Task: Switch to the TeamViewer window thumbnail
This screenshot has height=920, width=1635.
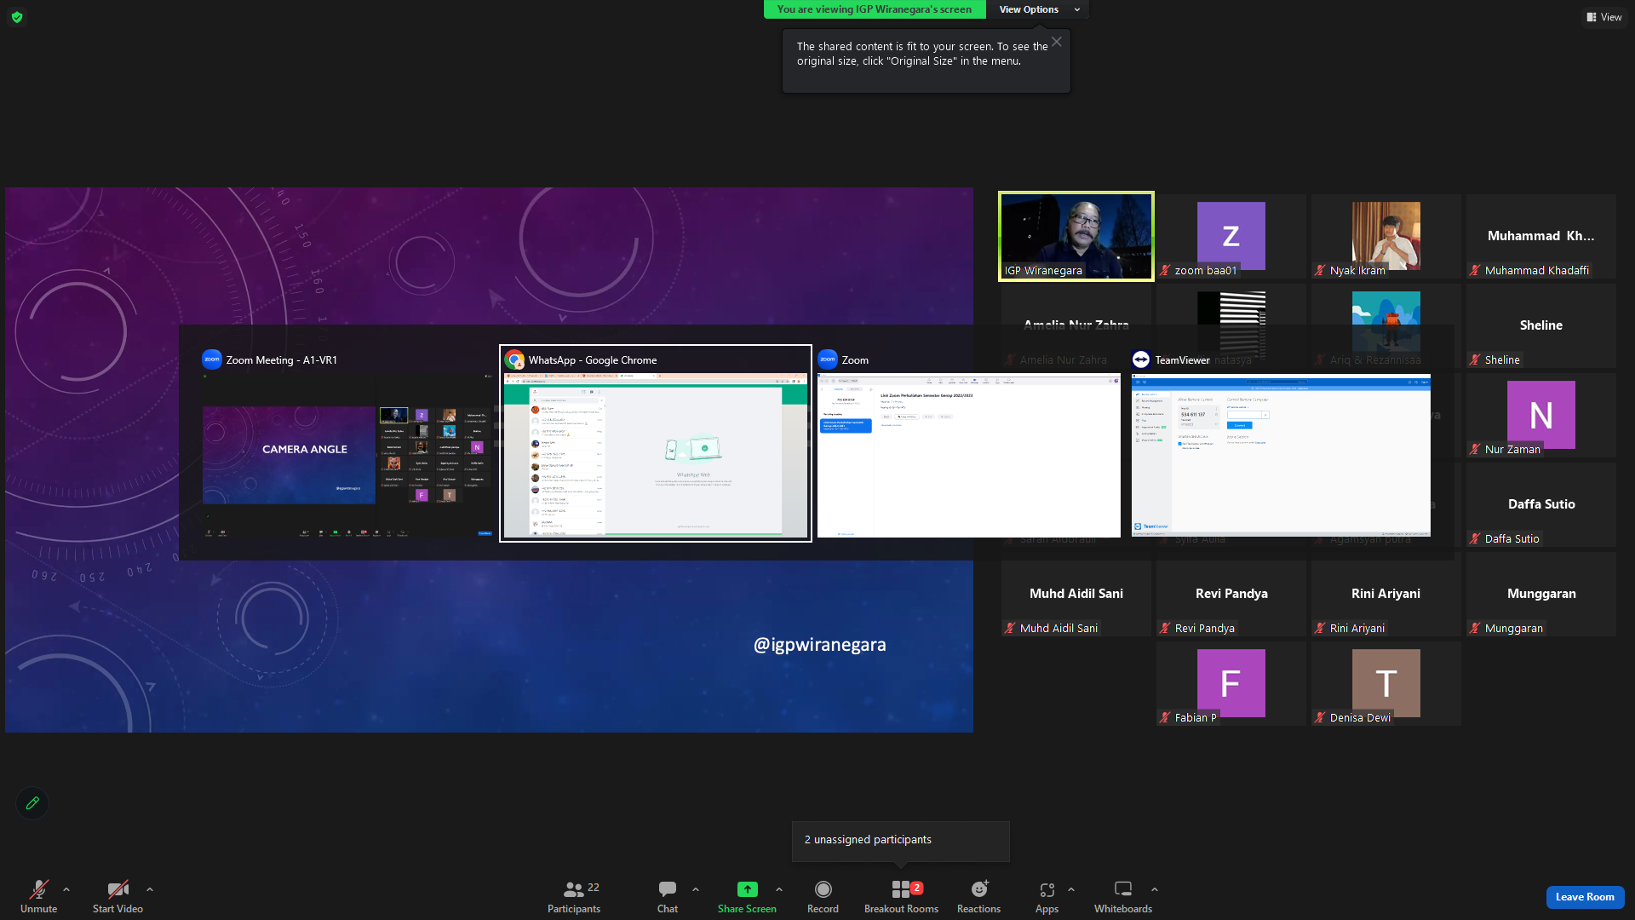Action: tap(1281, 456)
